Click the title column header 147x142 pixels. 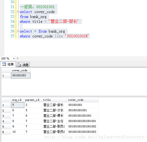coord(54,100)
